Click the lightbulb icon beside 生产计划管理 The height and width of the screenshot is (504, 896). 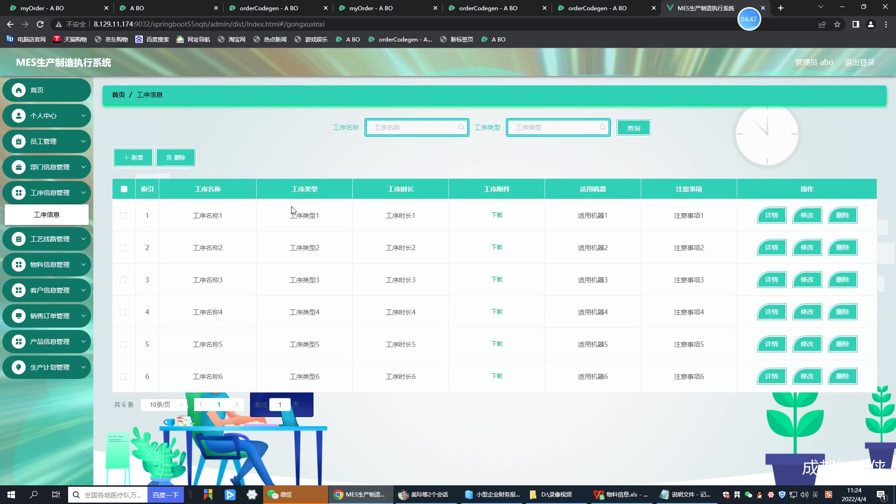19,367
